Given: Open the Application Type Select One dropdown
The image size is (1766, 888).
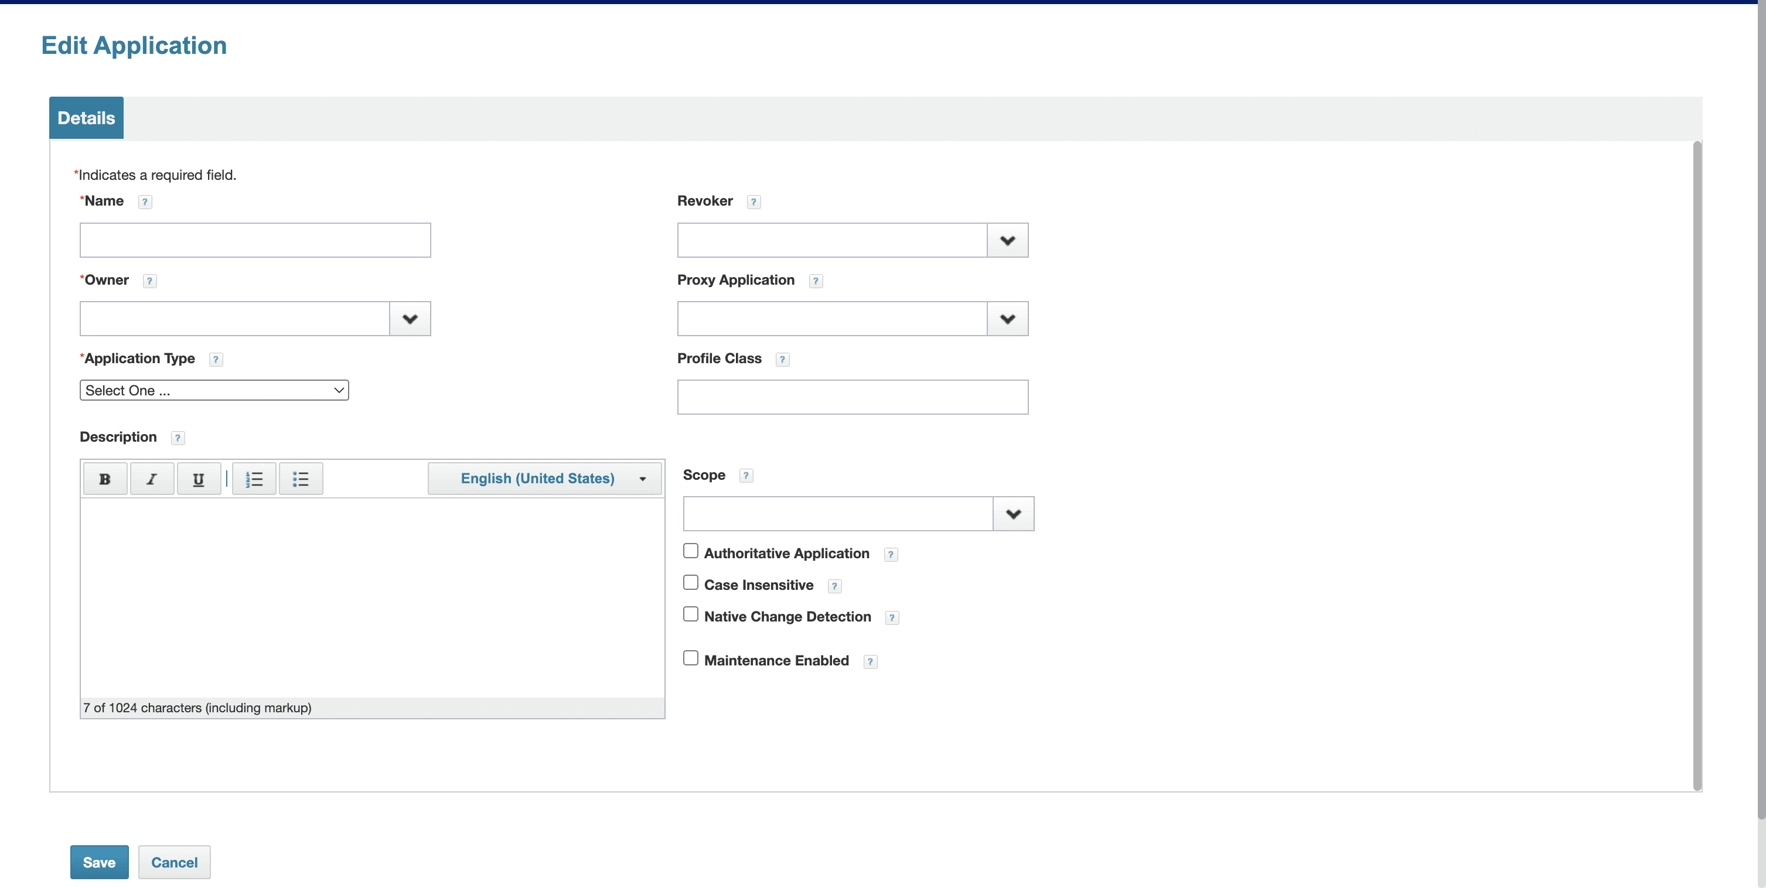Looking at the screenshot, I should pyautogui.click(x=214, y=390).
